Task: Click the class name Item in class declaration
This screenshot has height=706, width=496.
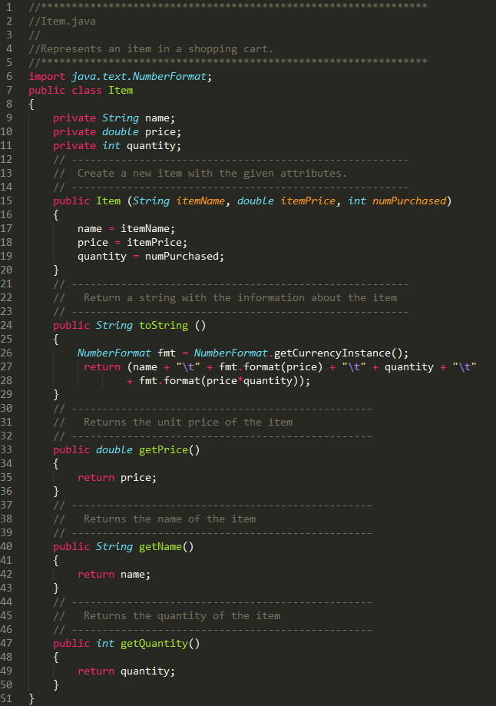Action: coord(121,90)
